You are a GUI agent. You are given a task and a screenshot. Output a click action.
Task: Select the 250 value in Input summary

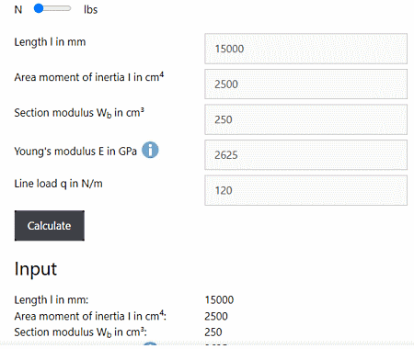point(213,332)
